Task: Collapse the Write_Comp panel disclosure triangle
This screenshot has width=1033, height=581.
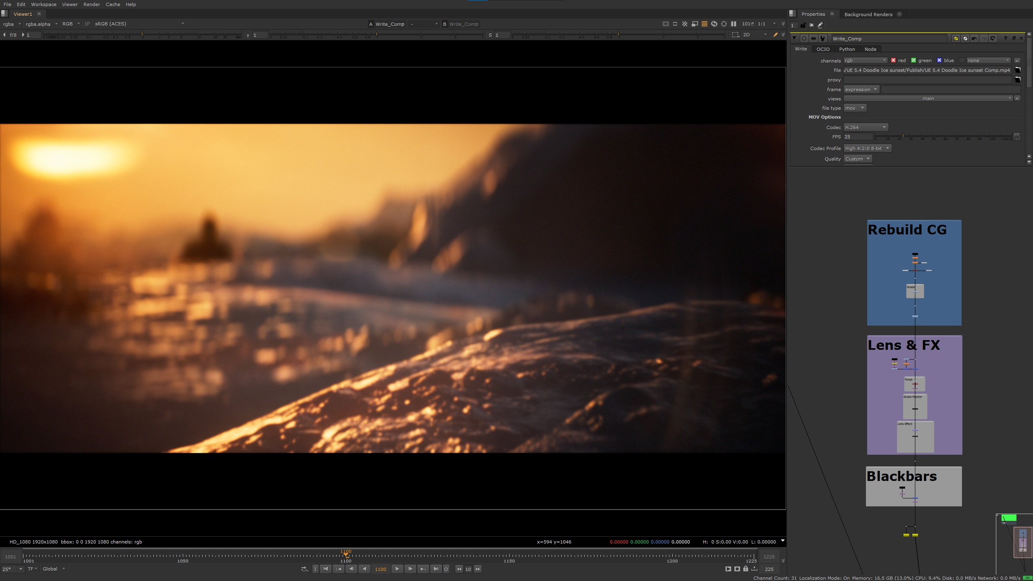Action: point(794,39)
